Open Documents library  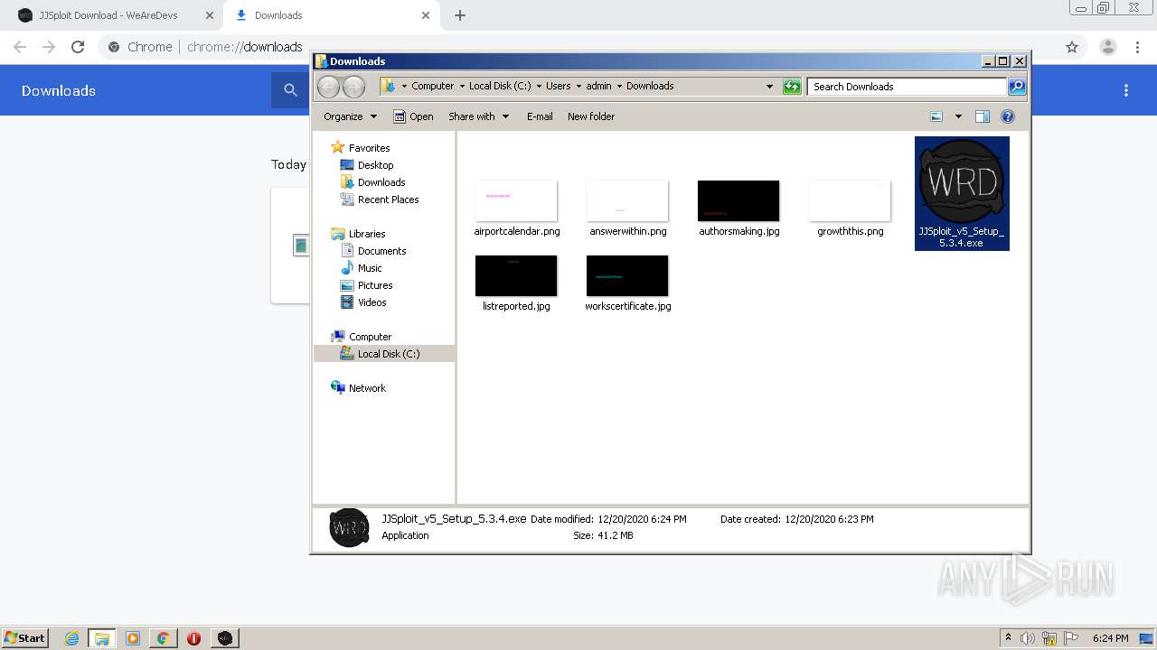tap(381, 251)
